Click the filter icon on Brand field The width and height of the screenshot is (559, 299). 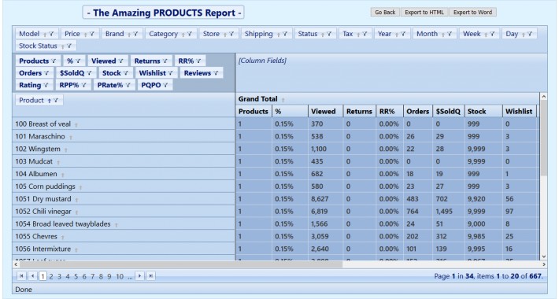[135, 34]
